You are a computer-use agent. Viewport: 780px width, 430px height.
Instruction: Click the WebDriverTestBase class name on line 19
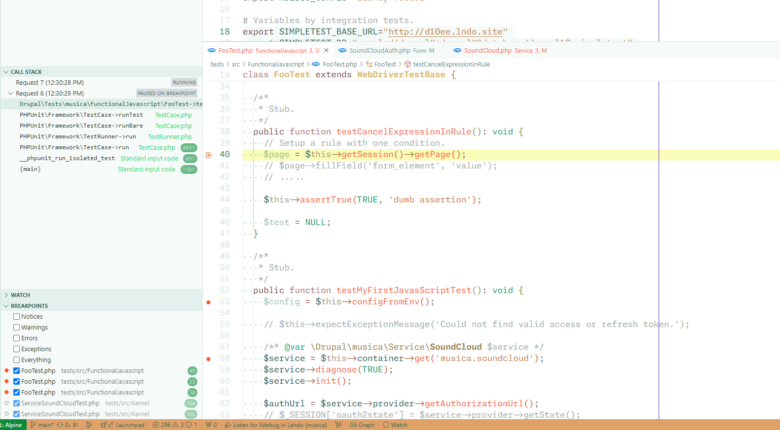tap(401, 75)
